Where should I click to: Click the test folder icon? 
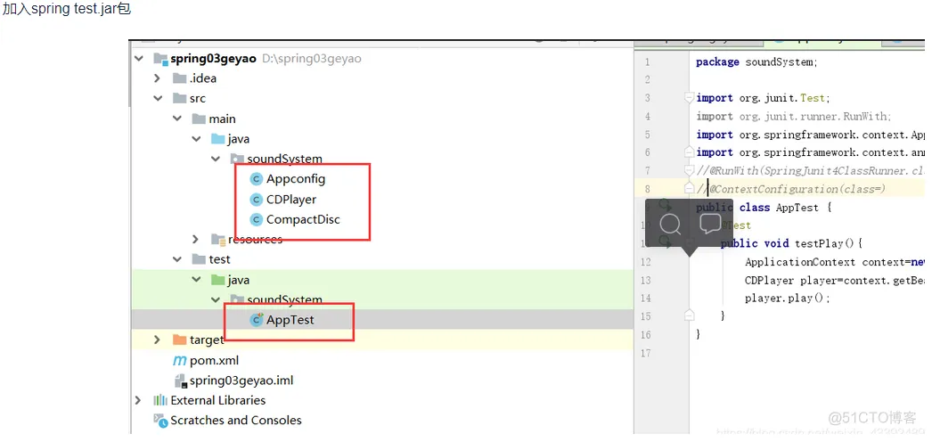coord(199,259)
